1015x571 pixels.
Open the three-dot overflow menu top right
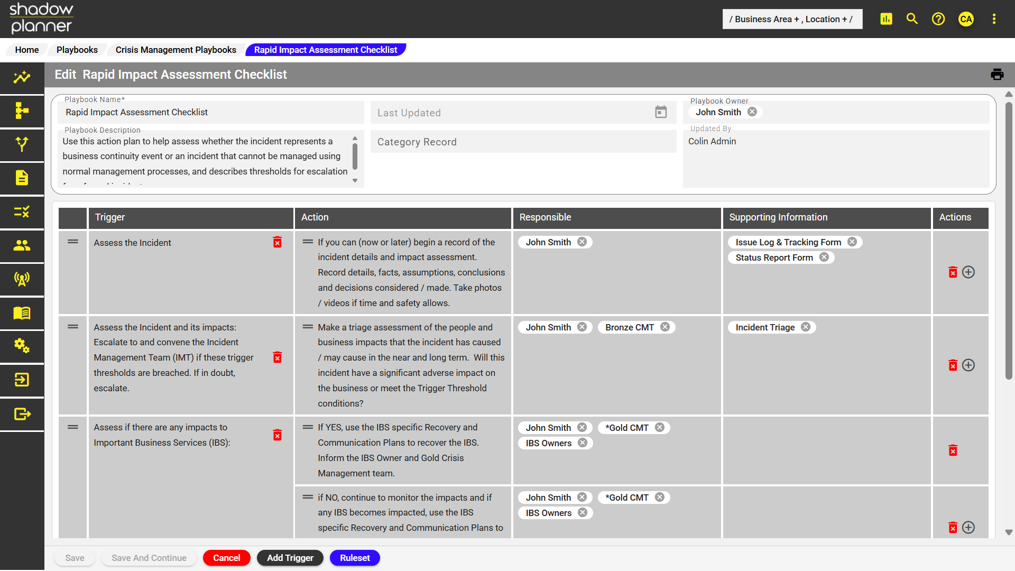click(x=994, y=19)
